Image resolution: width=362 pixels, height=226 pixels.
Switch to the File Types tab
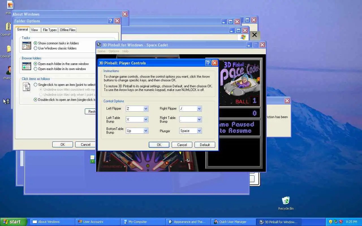click(x=50, y=30)
